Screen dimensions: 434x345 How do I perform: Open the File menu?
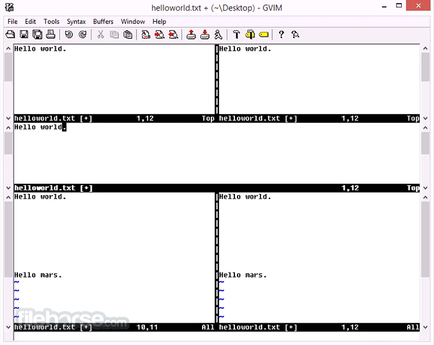pos(12,21)
